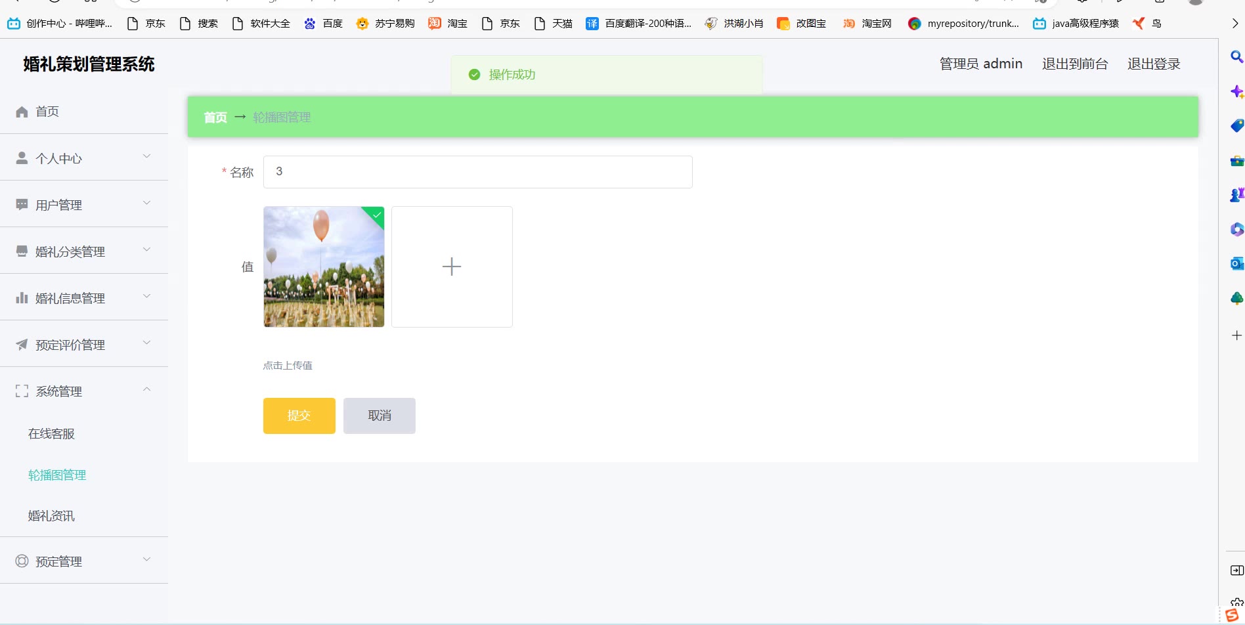Open the Outlook icon in Edge sidebar
Image resolution: width=1245 pixels, height=625 pixels.
coord(1236,263)
